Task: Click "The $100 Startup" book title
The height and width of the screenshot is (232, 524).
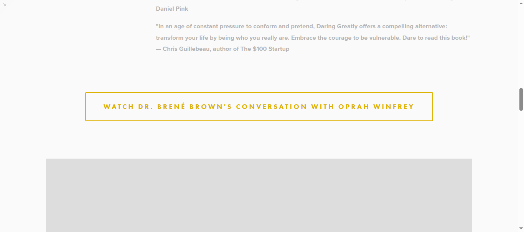Action: point(265,49)
